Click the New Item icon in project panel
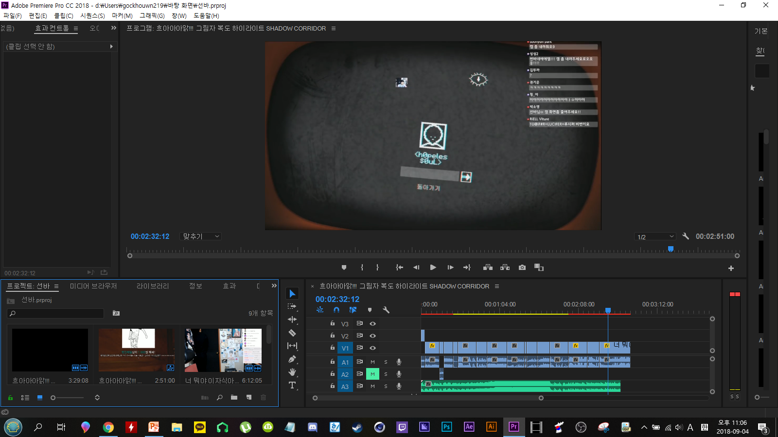The height and width of the screenshot is (437, 778). tap(249, 398)
